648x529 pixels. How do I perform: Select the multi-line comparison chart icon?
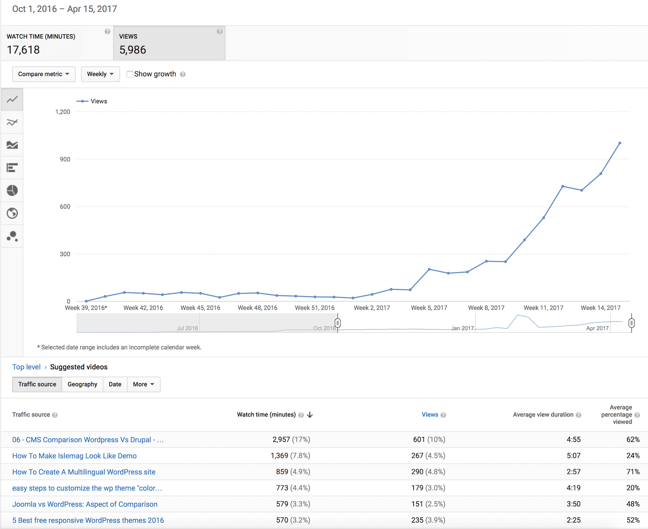tap(12, 122)
